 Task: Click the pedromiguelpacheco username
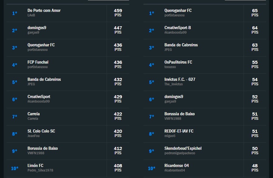tap(180, 153)
